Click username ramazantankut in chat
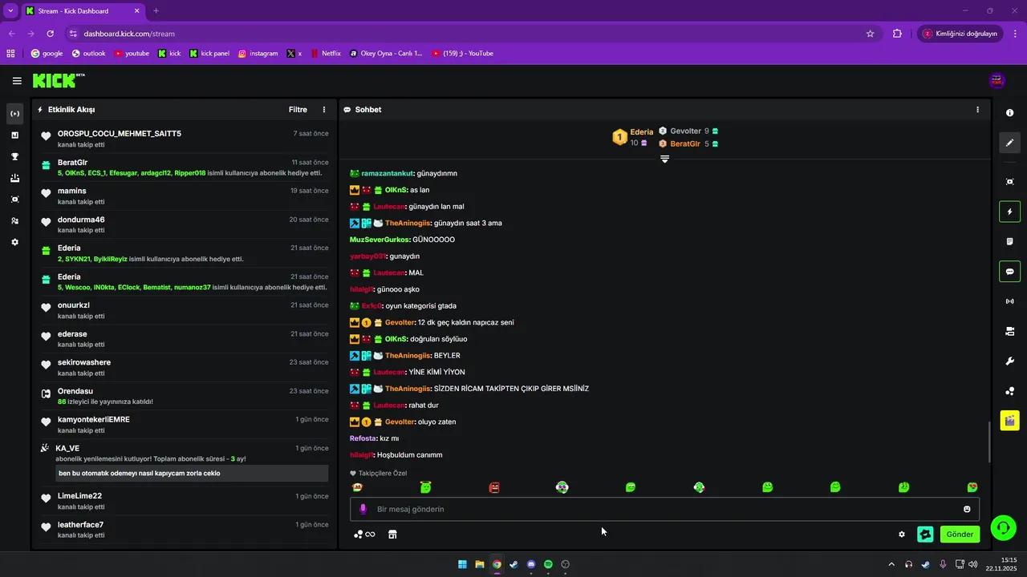 [388, 173]
